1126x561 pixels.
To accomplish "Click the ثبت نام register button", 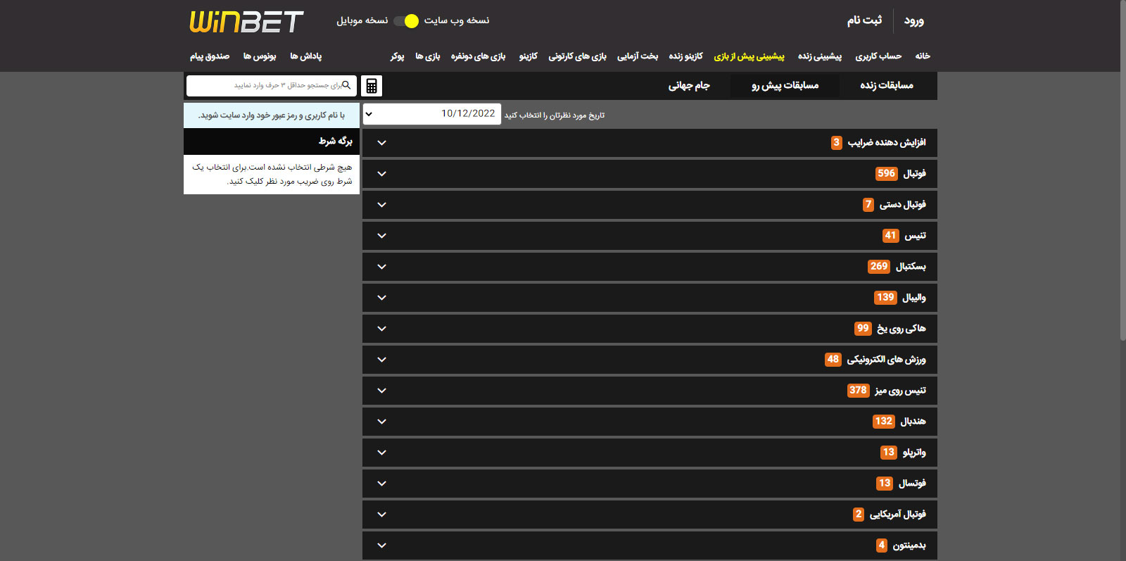I will [x=864, y=20].
